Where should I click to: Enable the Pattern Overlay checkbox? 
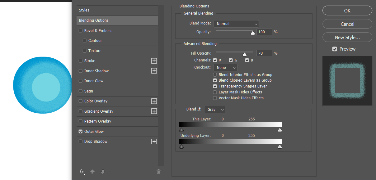[81, 121]
